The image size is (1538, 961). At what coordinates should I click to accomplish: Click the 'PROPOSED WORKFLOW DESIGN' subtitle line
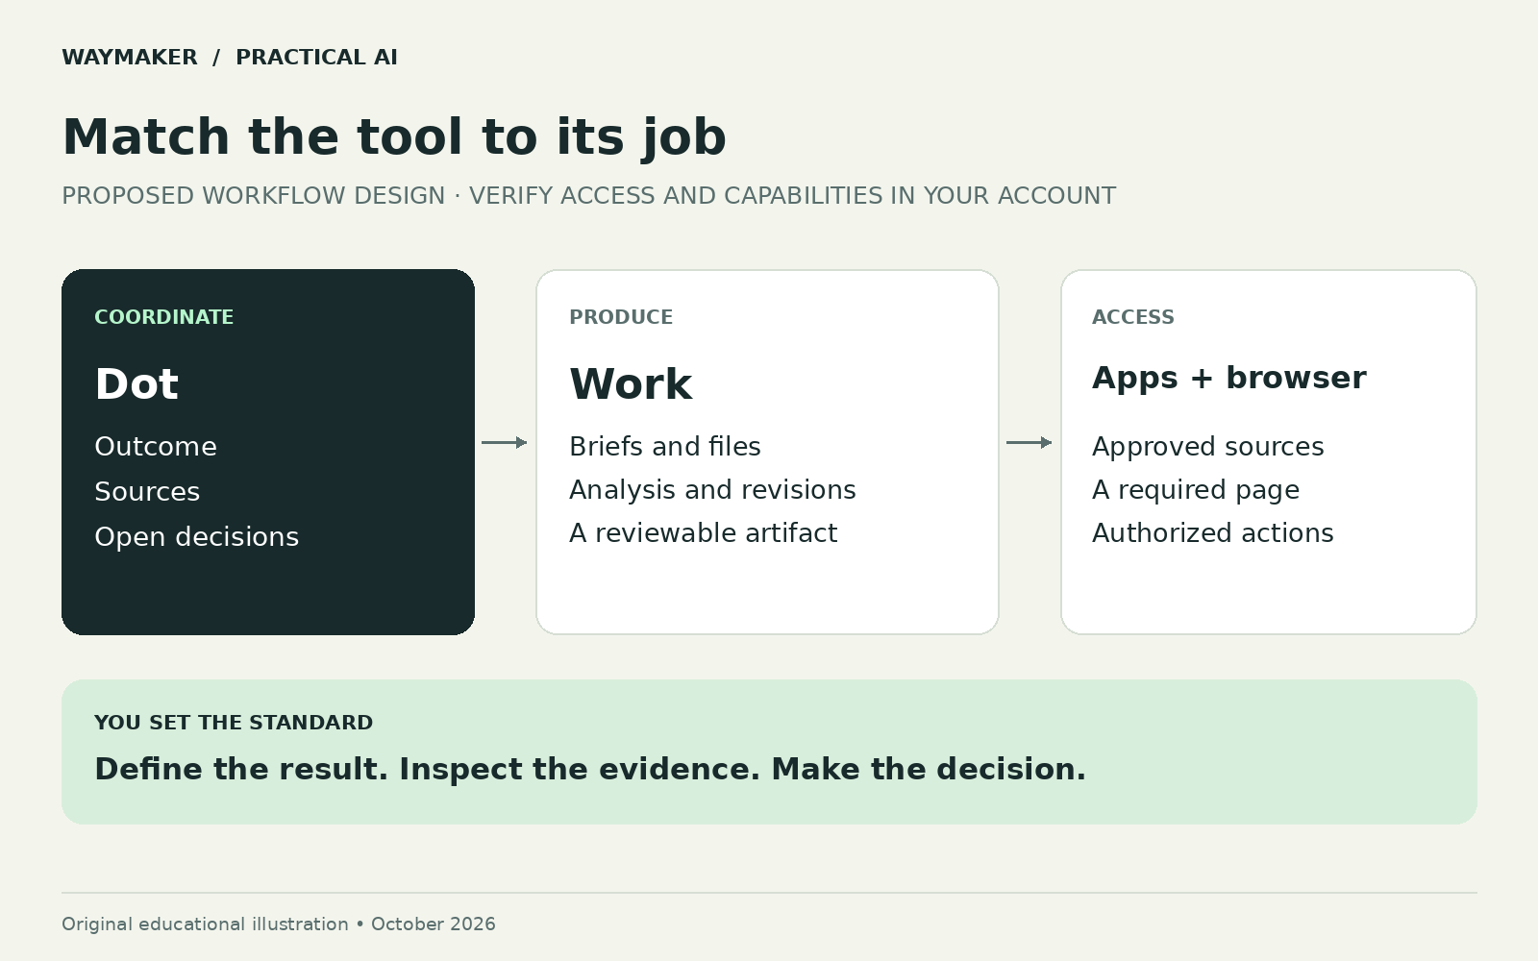pos(588,196)
